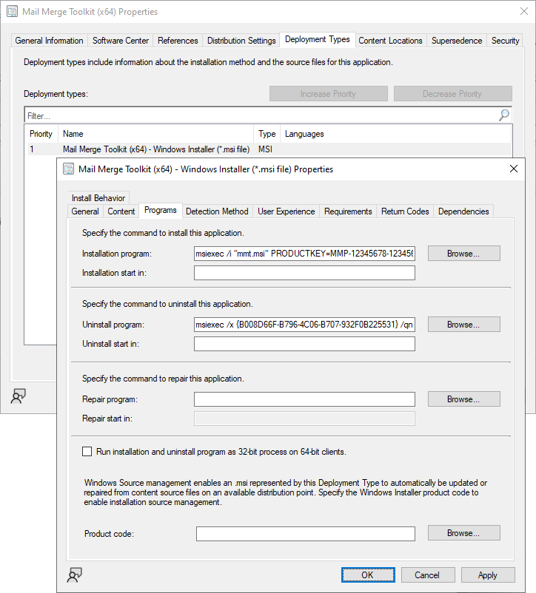Select the Deployment Types tab

click(317, 39)
